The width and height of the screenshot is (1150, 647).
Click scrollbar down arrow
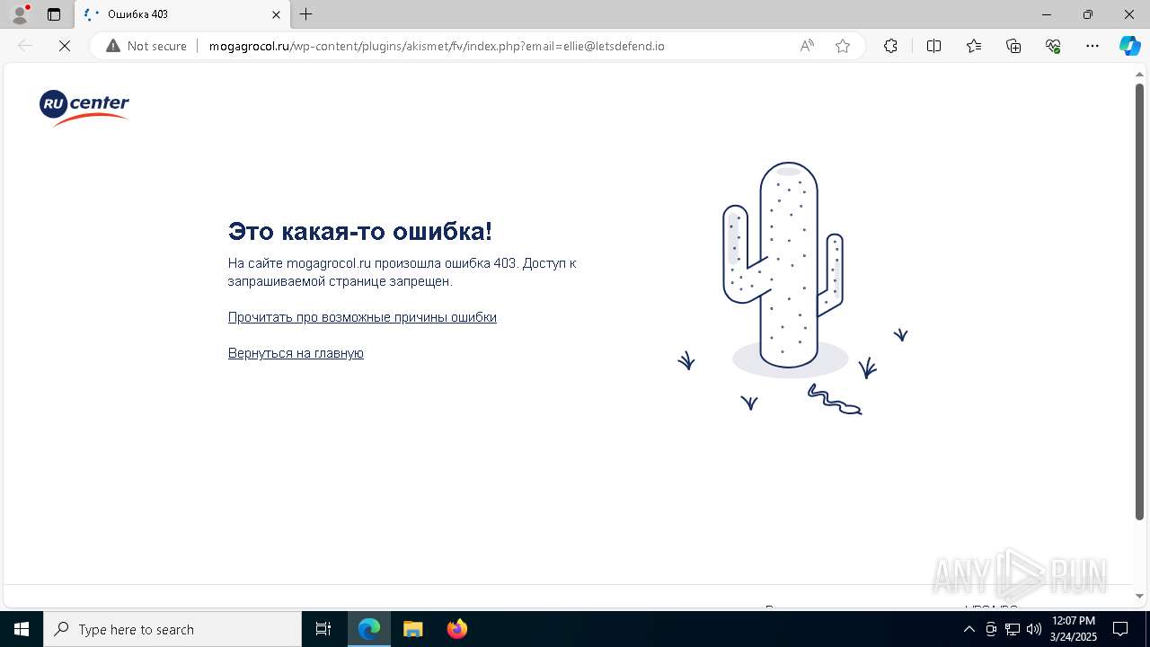pos(1139,595)
